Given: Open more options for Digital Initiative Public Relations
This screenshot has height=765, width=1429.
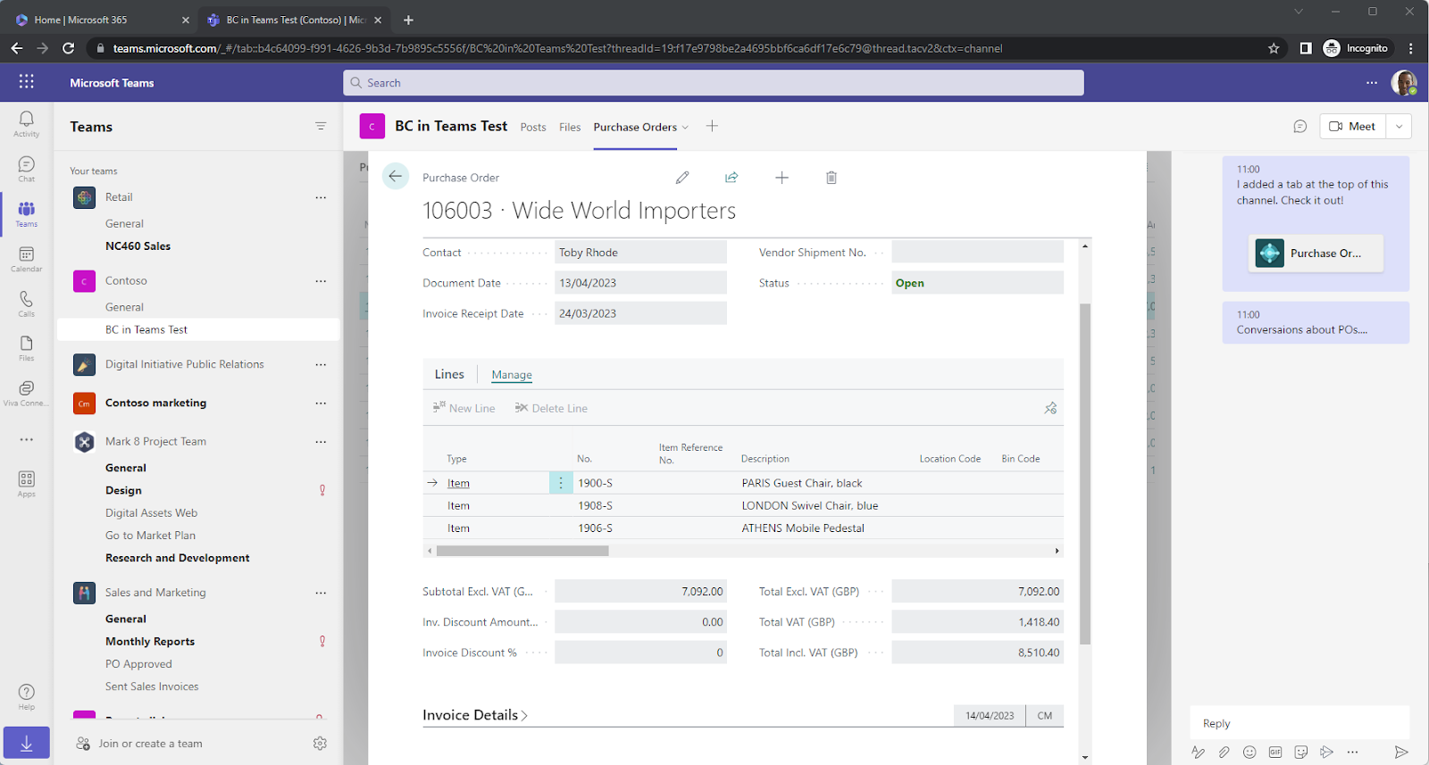Looking at the screenshot, I should [x=321, y=364].
